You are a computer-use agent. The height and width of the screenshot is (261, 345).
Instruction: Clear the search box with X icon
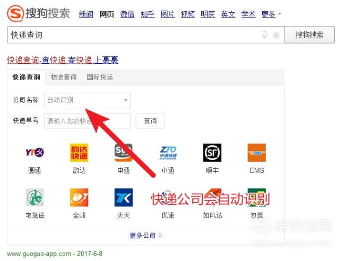276,35
